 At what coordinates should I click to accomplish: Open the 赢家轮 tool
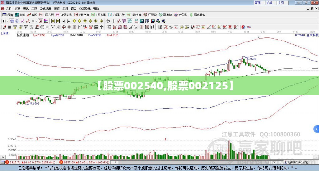click(165, 15)
